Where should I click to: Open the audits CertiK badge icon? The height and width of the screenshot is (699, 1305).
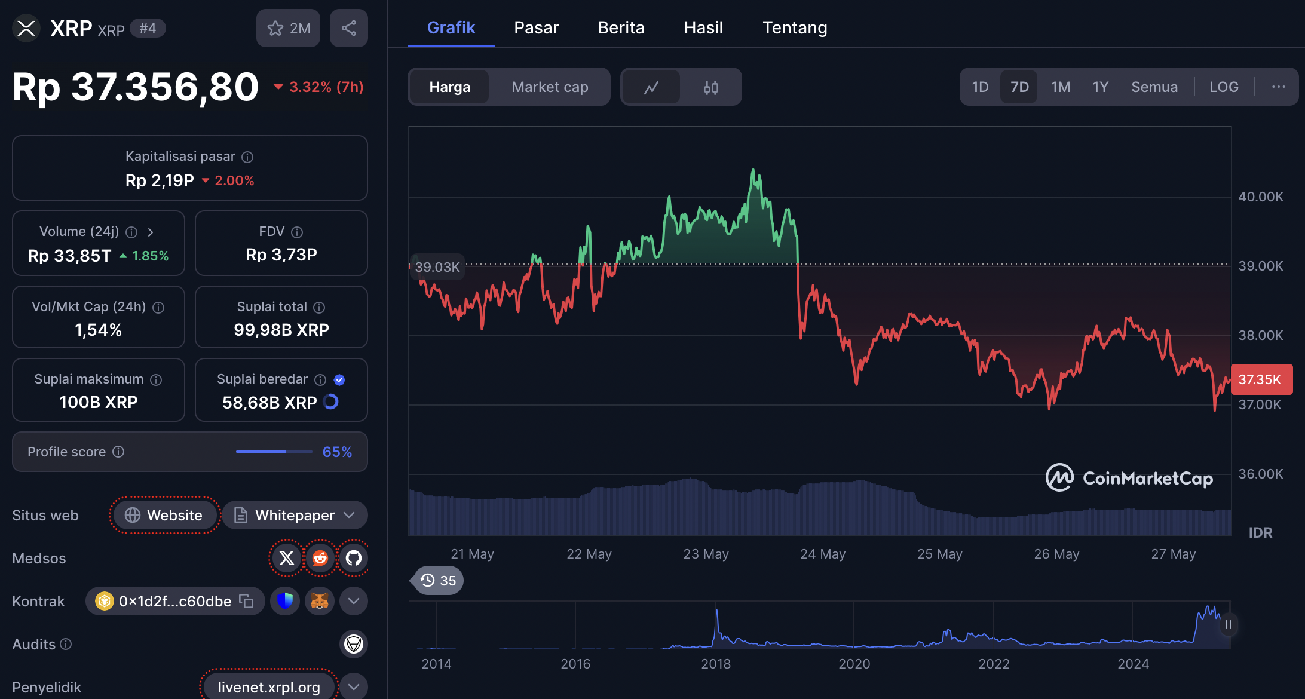click(354, 644)
